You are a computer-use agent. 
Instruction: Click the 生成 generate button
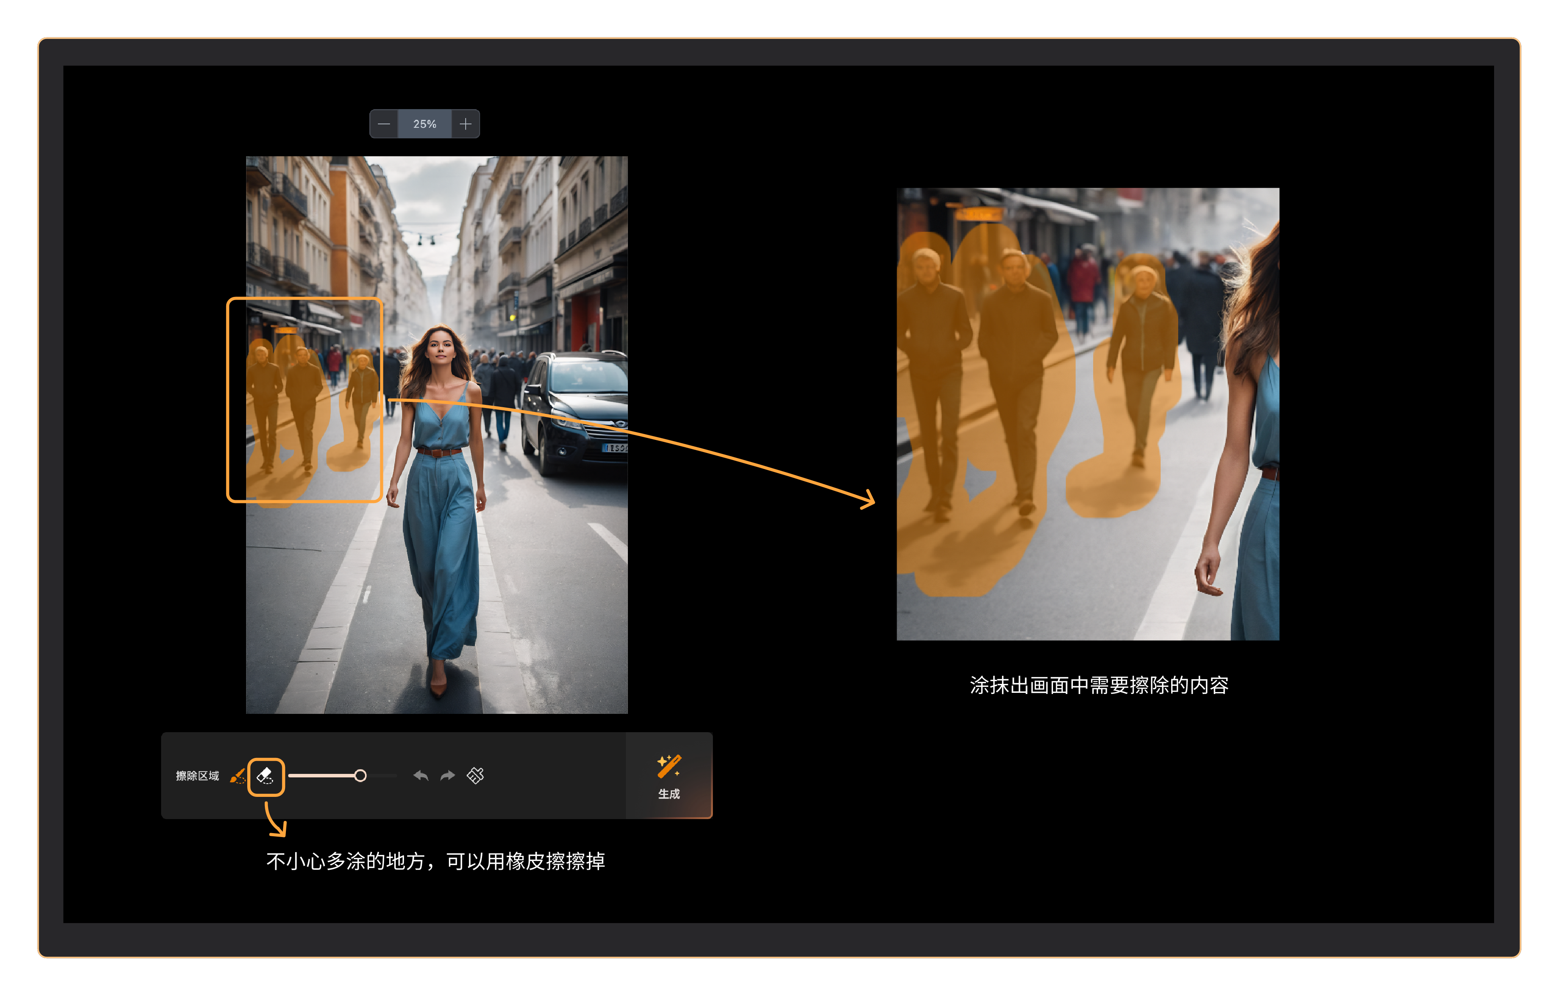pos(669,776)
